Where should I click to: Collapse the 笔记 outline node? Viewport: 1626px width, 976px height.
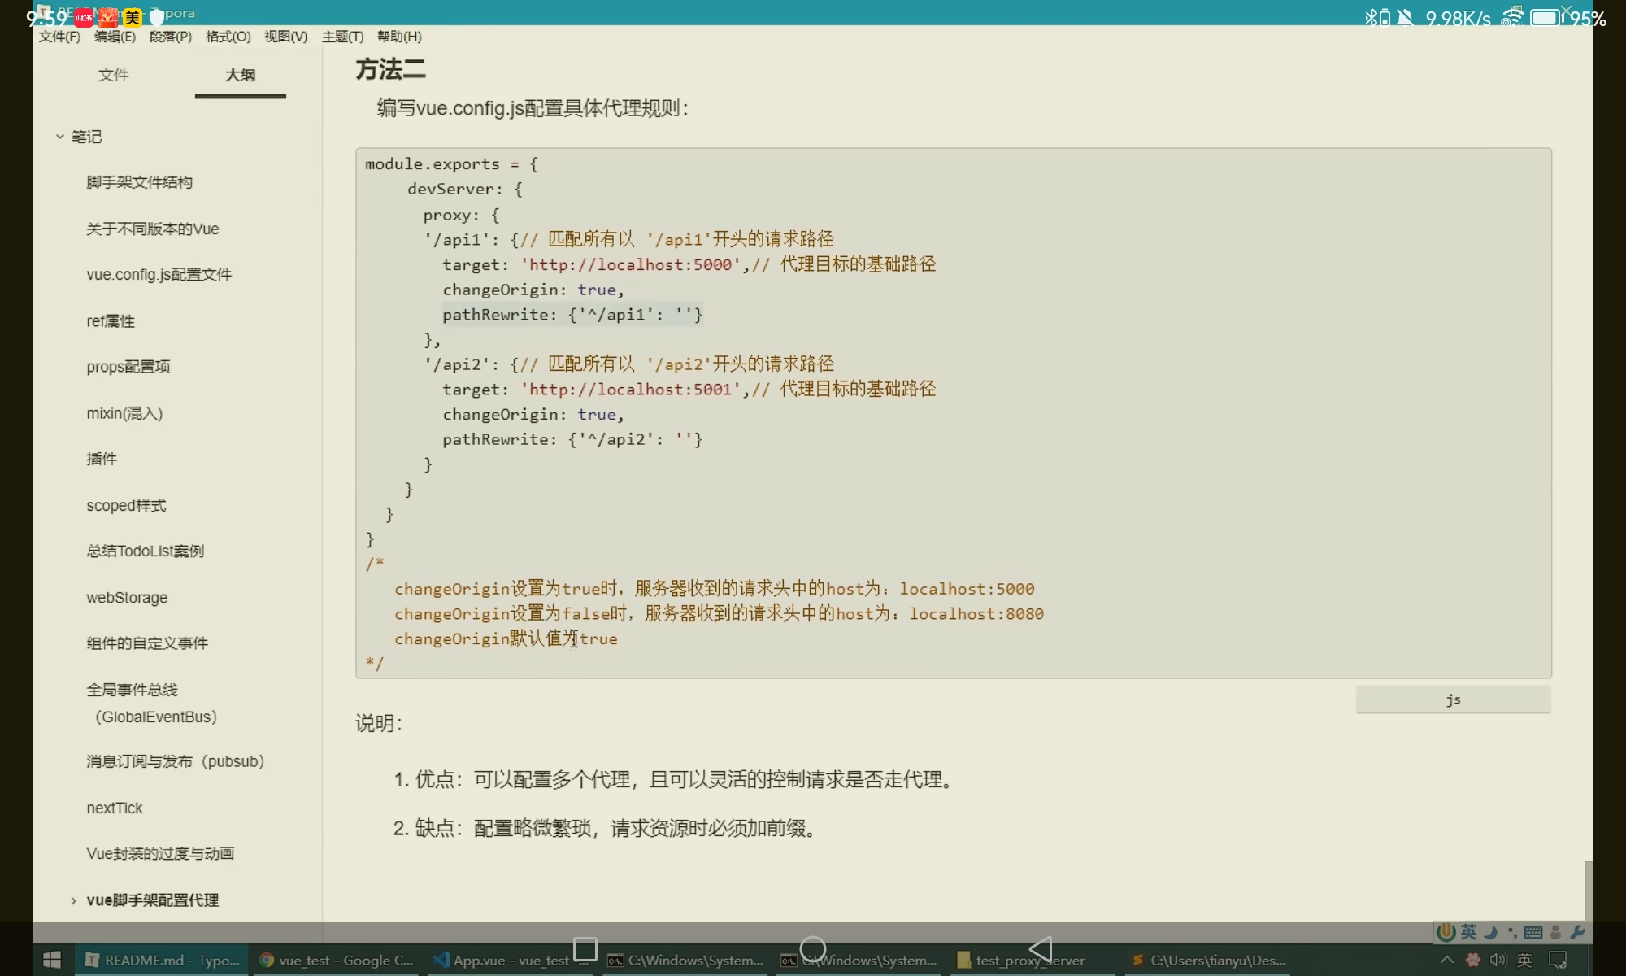(x=60, y=137)
